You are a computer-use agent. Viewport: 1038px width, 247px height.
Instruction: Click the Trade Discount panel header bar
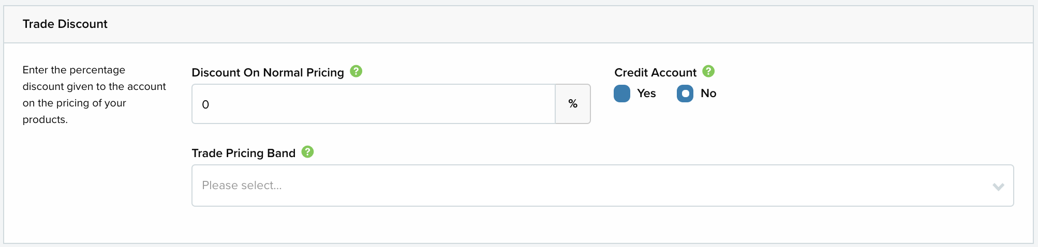click(518, 24)
